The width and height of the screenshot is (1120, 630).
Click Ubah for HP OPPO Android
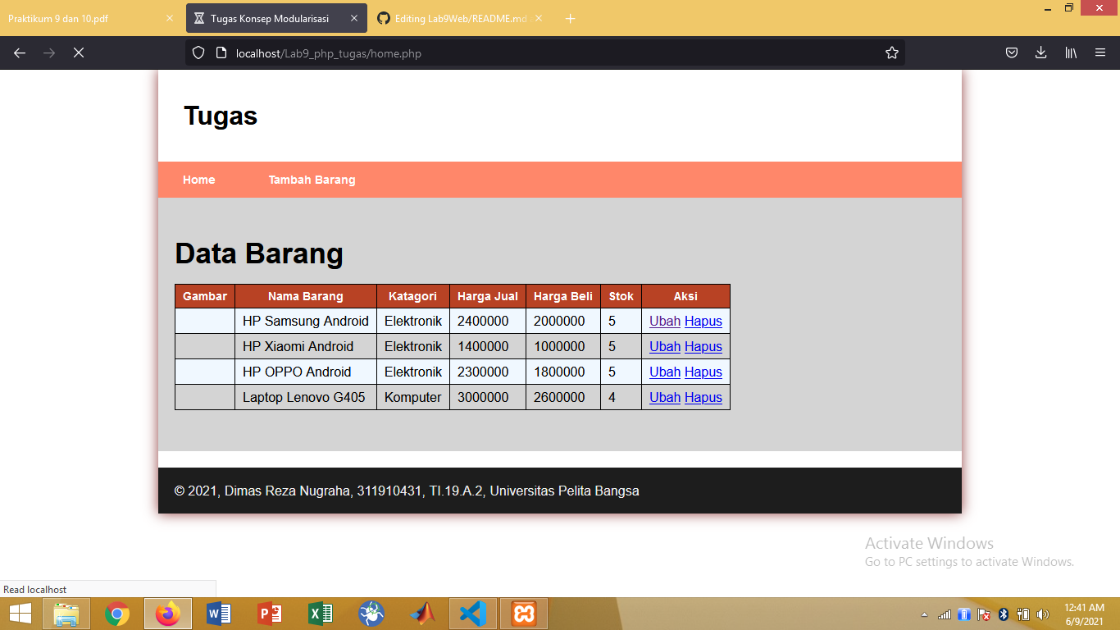point(665,372)
